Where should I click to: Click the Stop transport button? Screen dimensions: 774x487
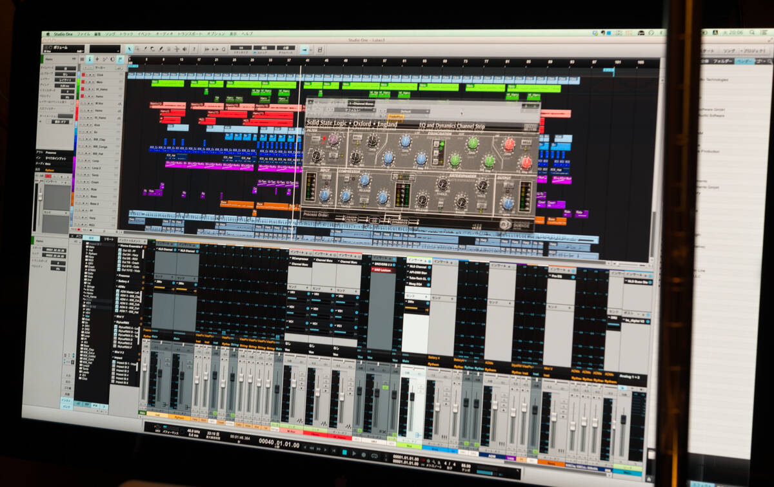click(x=344, y=453)
